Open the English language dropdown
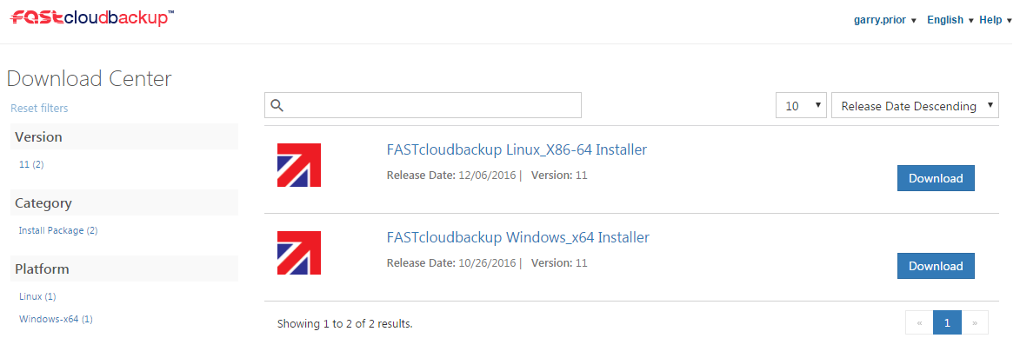Viewport: 1020px width, 358px height. click(950, 20)
